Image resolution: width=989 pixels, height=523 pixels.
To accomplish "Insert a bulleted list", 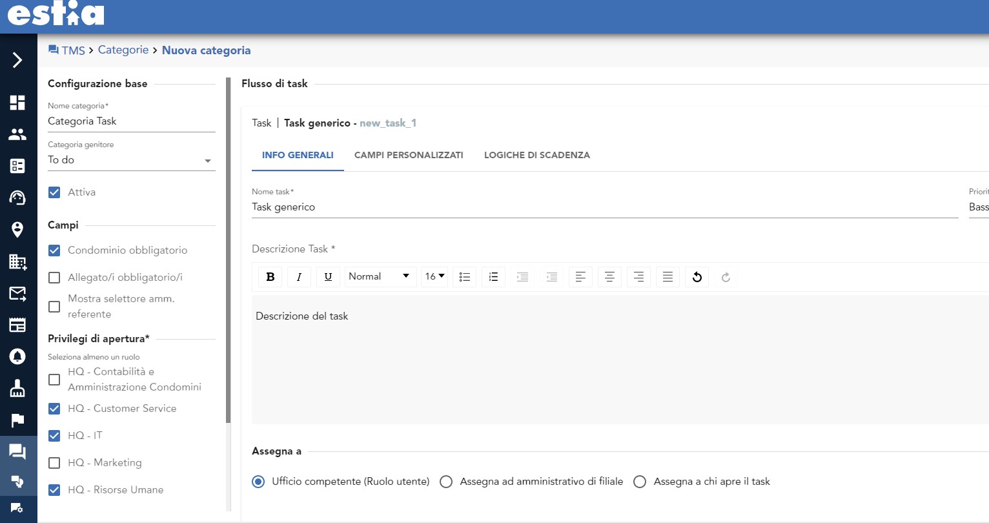I will click(x=465, y=277).
